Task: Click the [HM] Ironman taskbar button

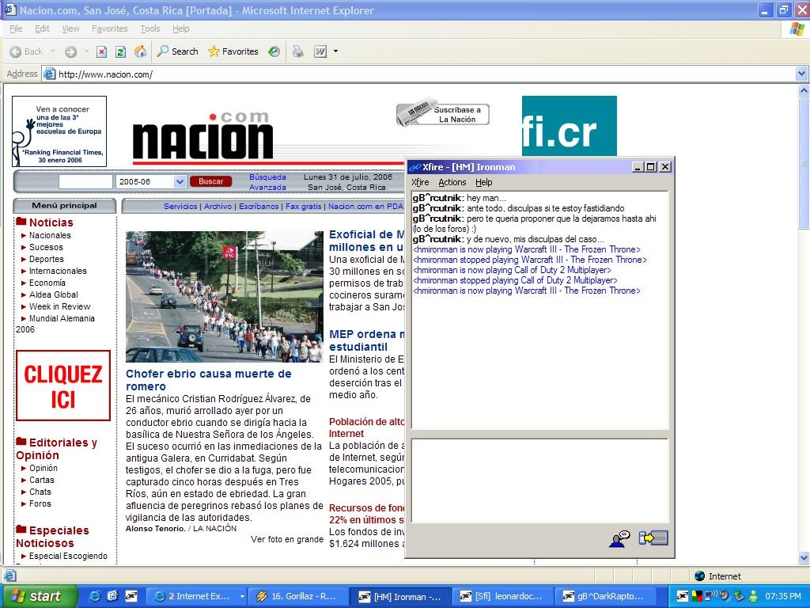Action: click(400, 596)
